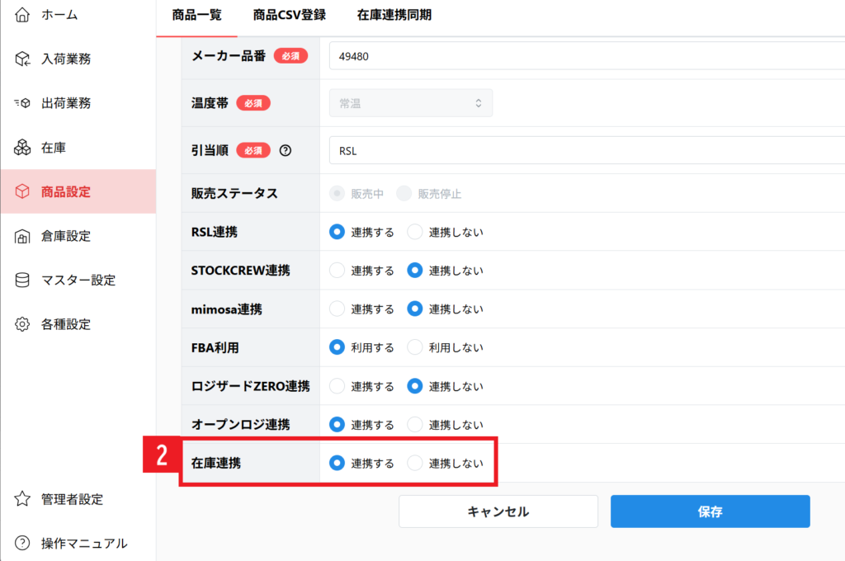This screenshot has height=561, width=845.
Task: Select 連携しない for RSL連携
Action: (415, 232)
